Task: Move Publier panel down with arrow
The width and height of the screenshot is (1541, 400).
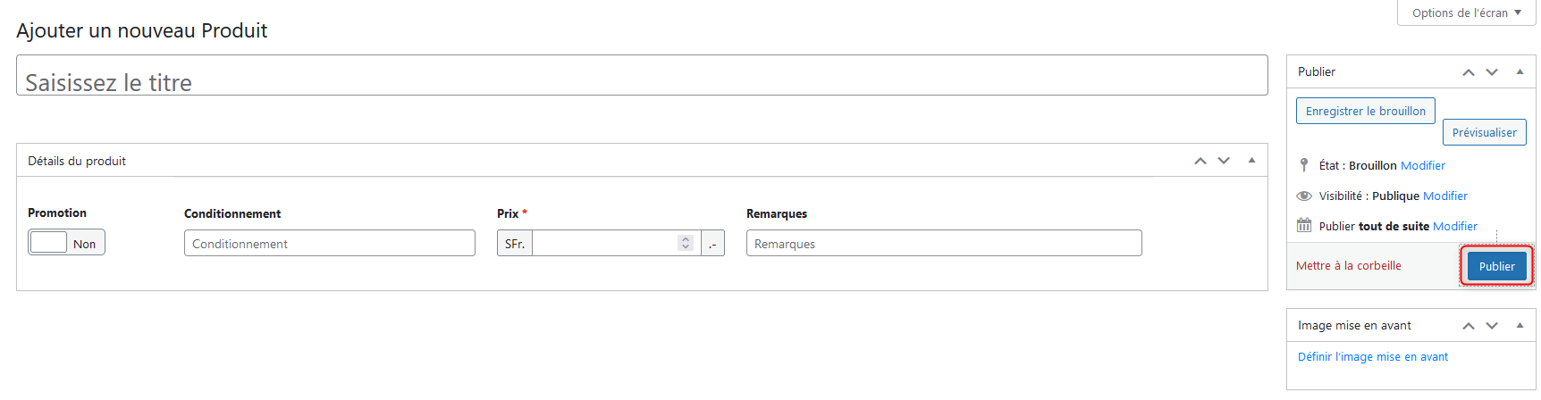Action: [x=1492, y=72]
